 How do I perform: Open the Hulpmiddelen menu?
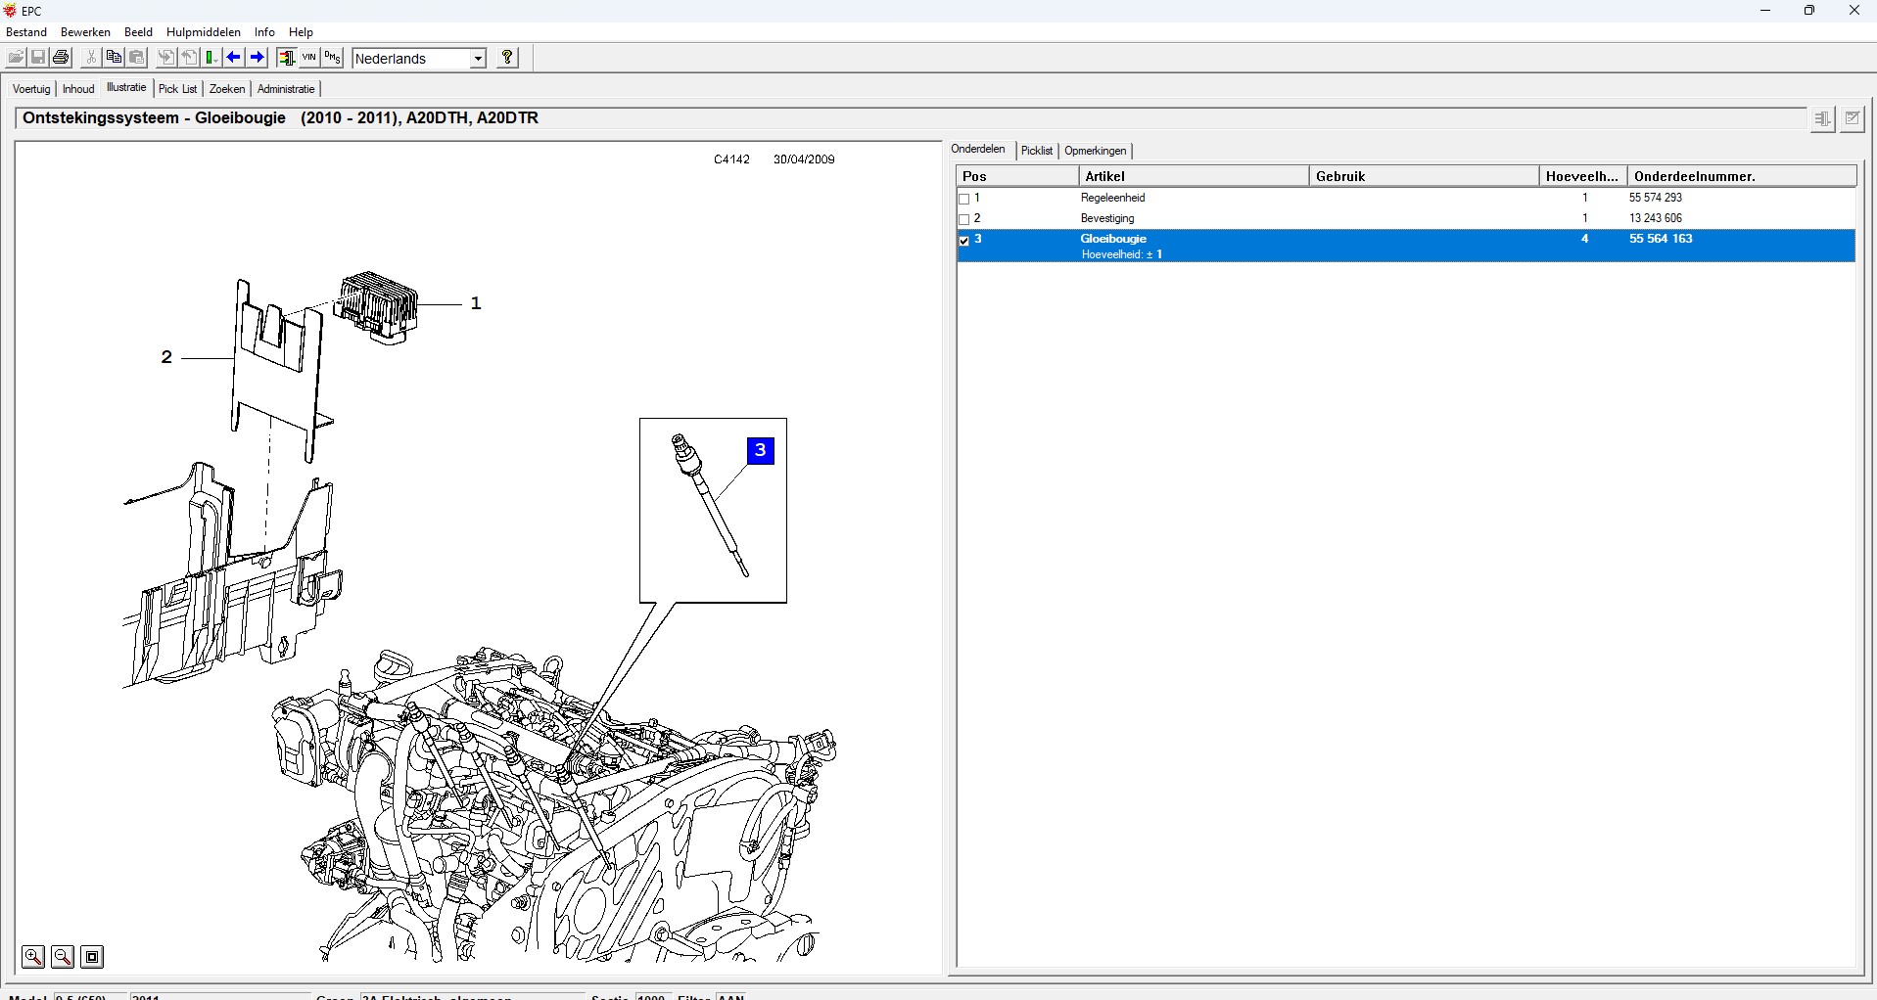click(x=204, y=32)
